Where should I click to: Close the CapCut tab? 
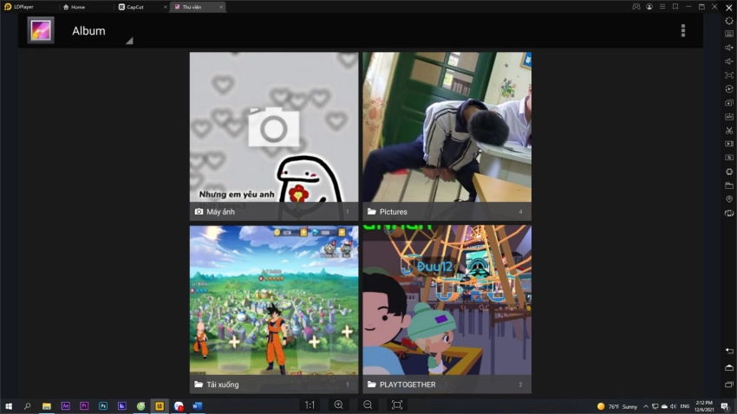tap(166, 7)
